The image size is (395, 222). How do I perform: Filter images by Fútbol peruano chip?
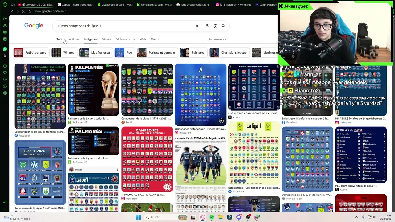point(31,53)
